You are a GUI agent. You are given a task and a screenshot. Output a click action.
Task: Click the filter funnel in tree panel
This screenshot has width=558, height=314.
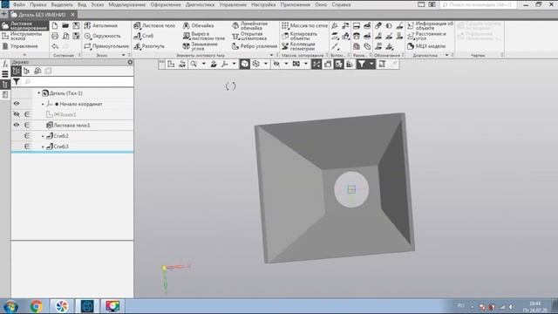[x=17, y=82]
